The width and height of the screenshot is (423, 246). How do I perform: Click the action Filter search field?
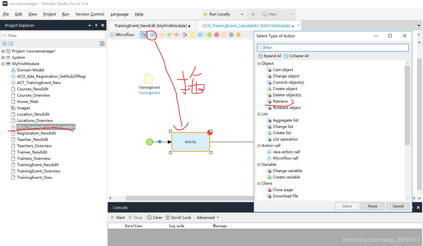point(333,48)
